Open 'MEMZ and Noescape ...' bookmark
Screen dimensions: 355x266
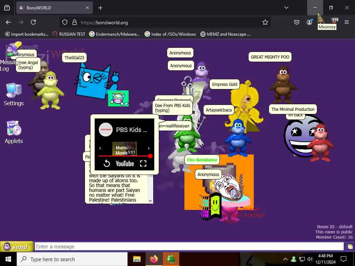(225, 34)
